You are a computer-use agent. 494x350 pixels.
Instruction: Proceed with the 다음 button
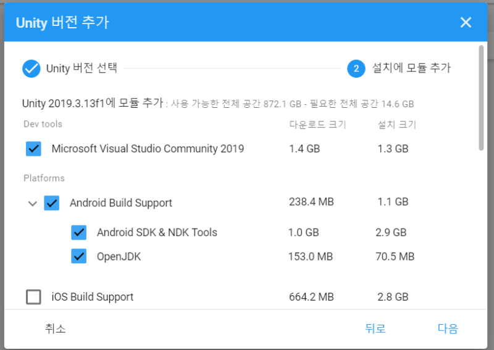tap(448, 328)
